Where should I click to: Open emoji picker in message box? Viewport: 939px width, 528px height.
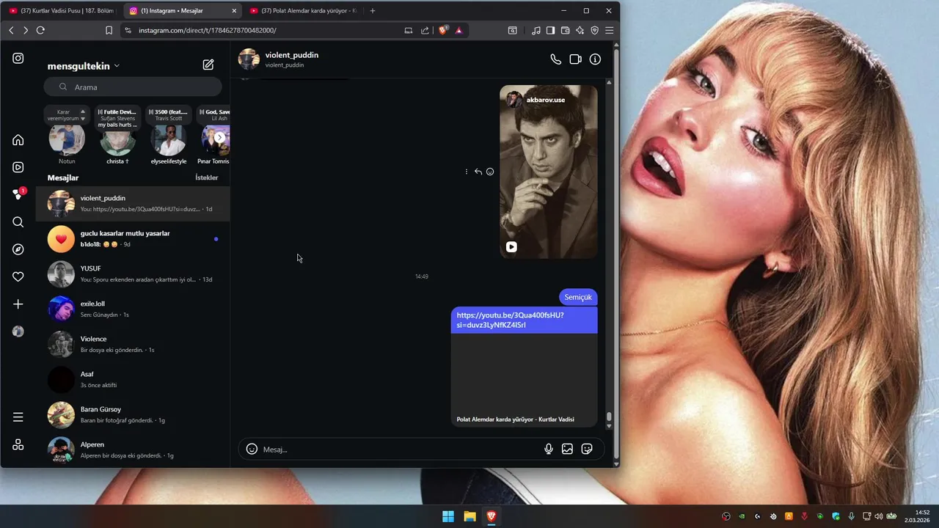click(x=252, y=449)
